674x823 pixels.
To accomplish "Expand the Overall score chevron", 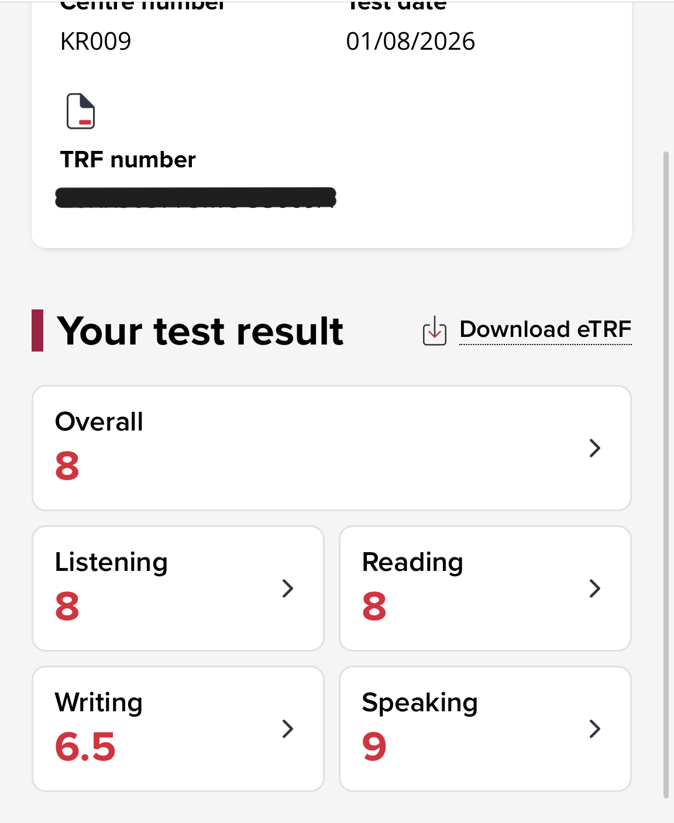I will [x=595, y=448].
